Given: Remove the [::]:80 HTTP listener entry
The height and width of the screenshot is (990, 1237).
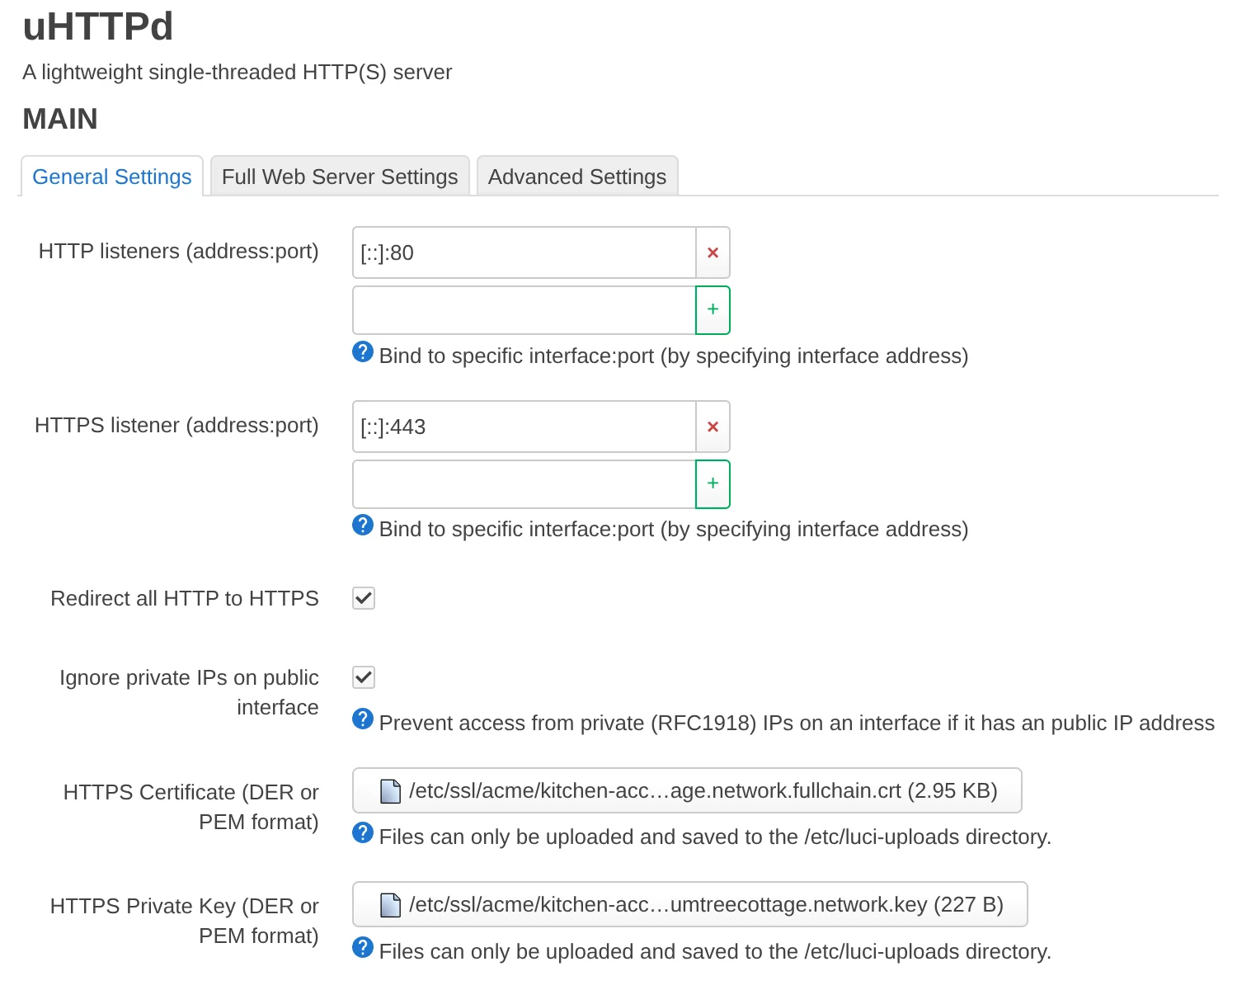Looking at the screenshot, I should tap(713, 253).
